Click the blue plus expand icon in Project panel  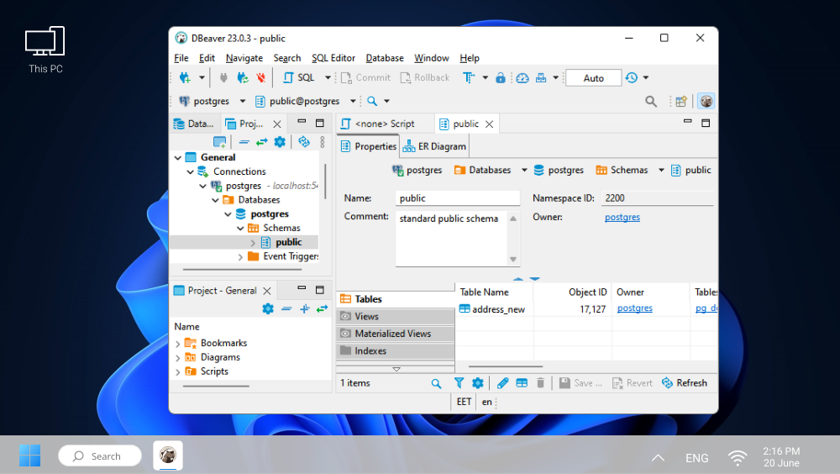point(304,308)
